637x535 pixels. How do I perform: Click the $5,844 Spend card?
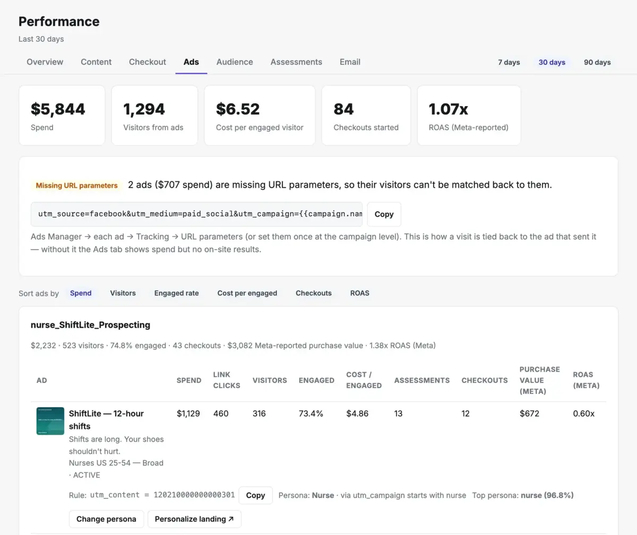(x=62, y=115)
